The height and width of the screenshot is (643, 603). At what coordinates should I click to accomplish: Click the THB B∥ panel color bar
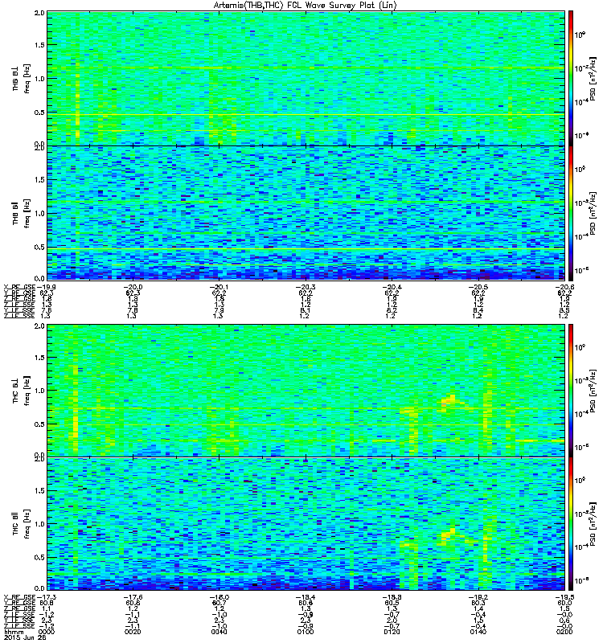[x=571, y=213]
